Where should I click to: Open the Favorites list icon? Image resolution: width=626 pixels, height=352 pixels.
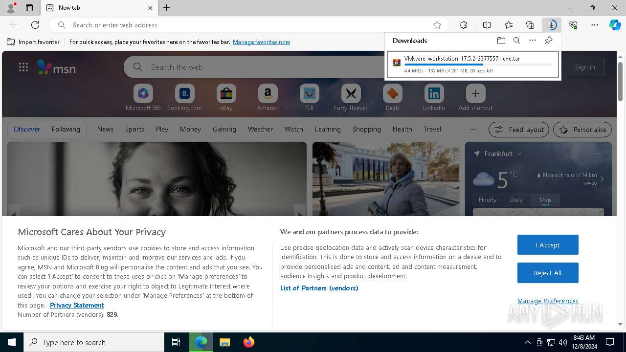point(509,25)
